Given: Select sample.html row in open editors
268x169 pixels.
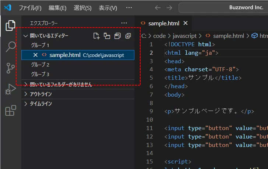Looking at the screenshot, I should tap(78, 55).
